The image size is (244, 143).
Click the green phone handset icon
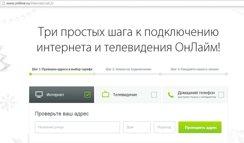171,95
